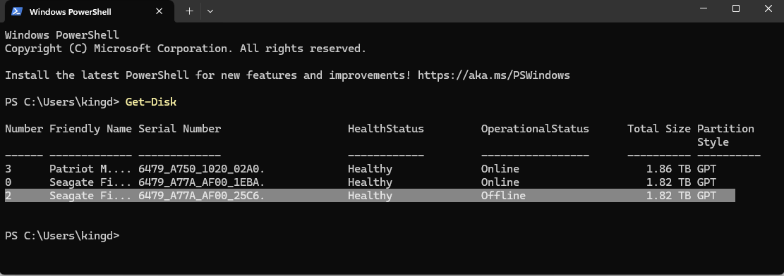Screen dimensions: 784x276
Task: Click the 1.86 TB size value
Action: [668, 169]
